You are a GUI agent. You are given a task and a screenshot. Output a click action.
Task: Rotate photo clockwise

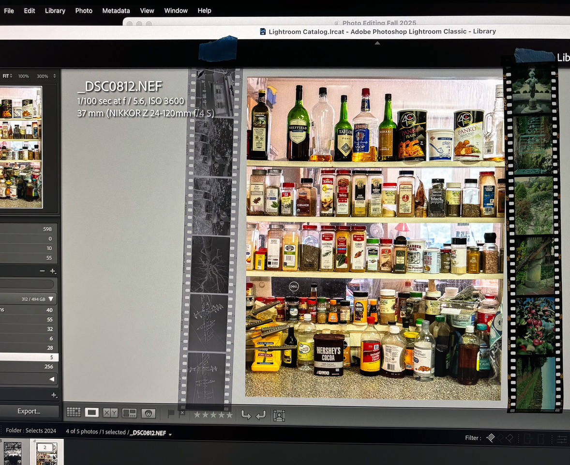[261, 415]
